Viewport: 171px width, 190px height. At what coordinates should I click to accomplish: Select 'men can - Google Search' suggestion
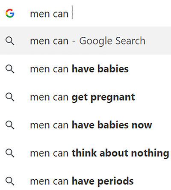click(x=85, y=41)
